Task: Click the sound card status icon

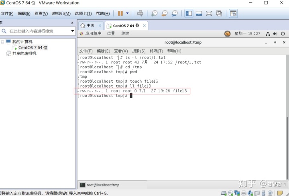Action: [x=250, y=193]
